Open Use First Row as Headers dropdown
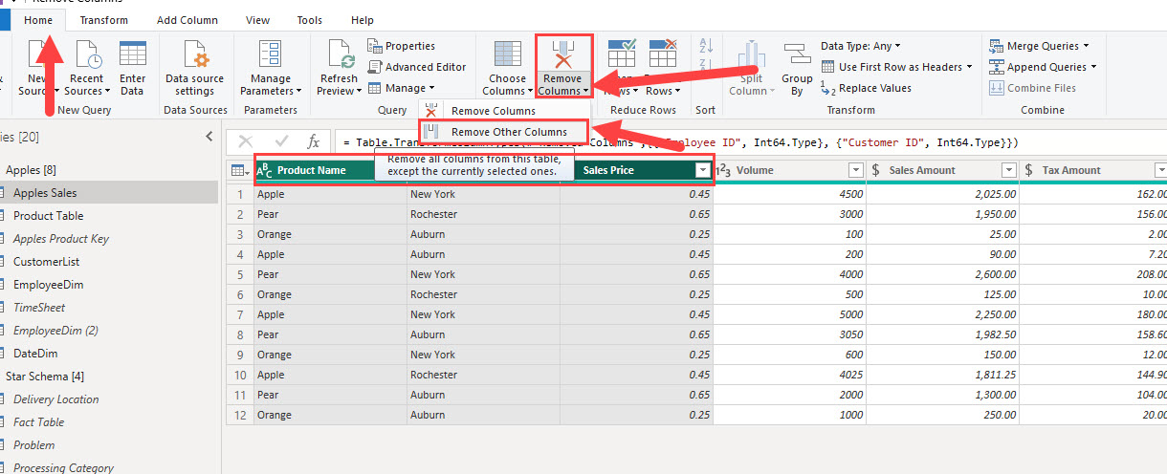Image resolution: width=1167 pixels, height=474 pixels. coord(897,67)
